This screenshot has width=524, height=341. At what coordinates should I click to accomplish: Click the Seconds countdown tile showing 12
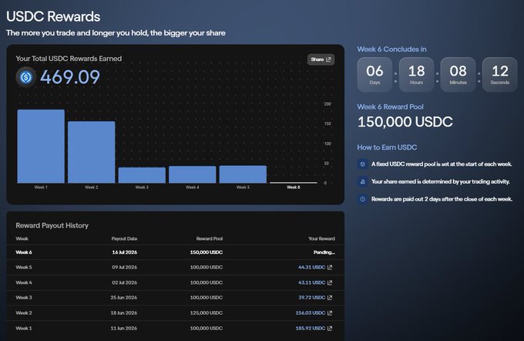click(x=499, y=75)
